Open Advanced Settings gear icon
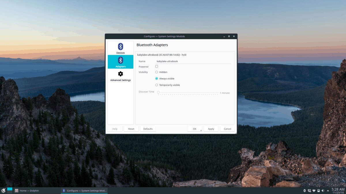 pyautogui.click(x=121, y=74)
